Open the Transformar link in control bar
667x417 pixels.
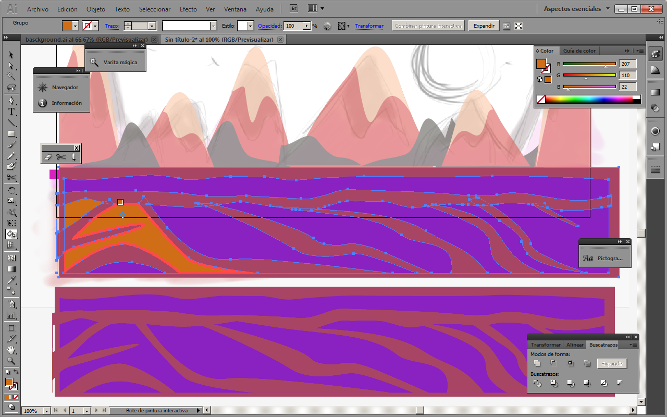pos(369,26)
